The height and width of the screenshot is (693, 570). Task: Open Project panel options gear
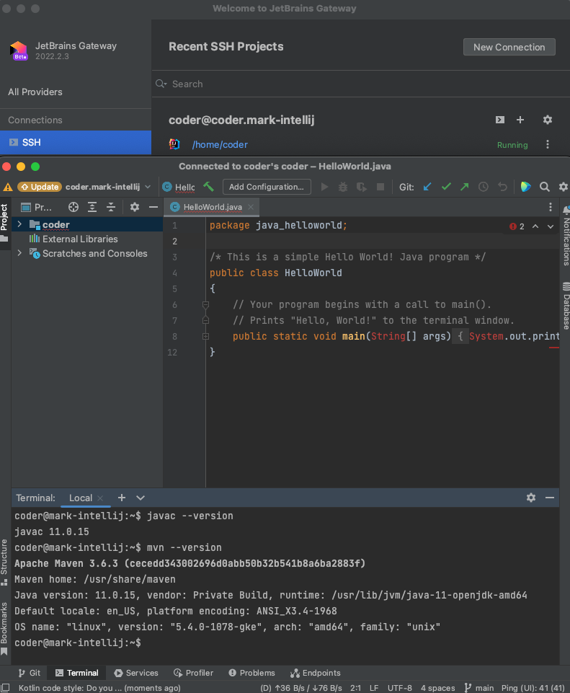[x=135, y=207]
